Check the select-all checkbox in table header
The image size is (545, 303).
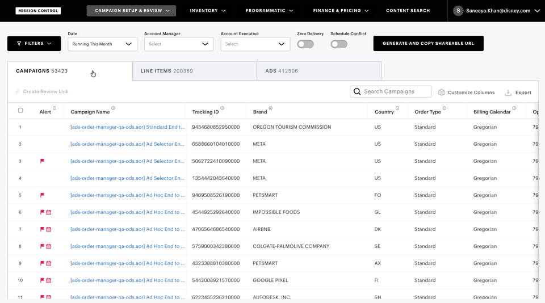[x=20, y=110]
